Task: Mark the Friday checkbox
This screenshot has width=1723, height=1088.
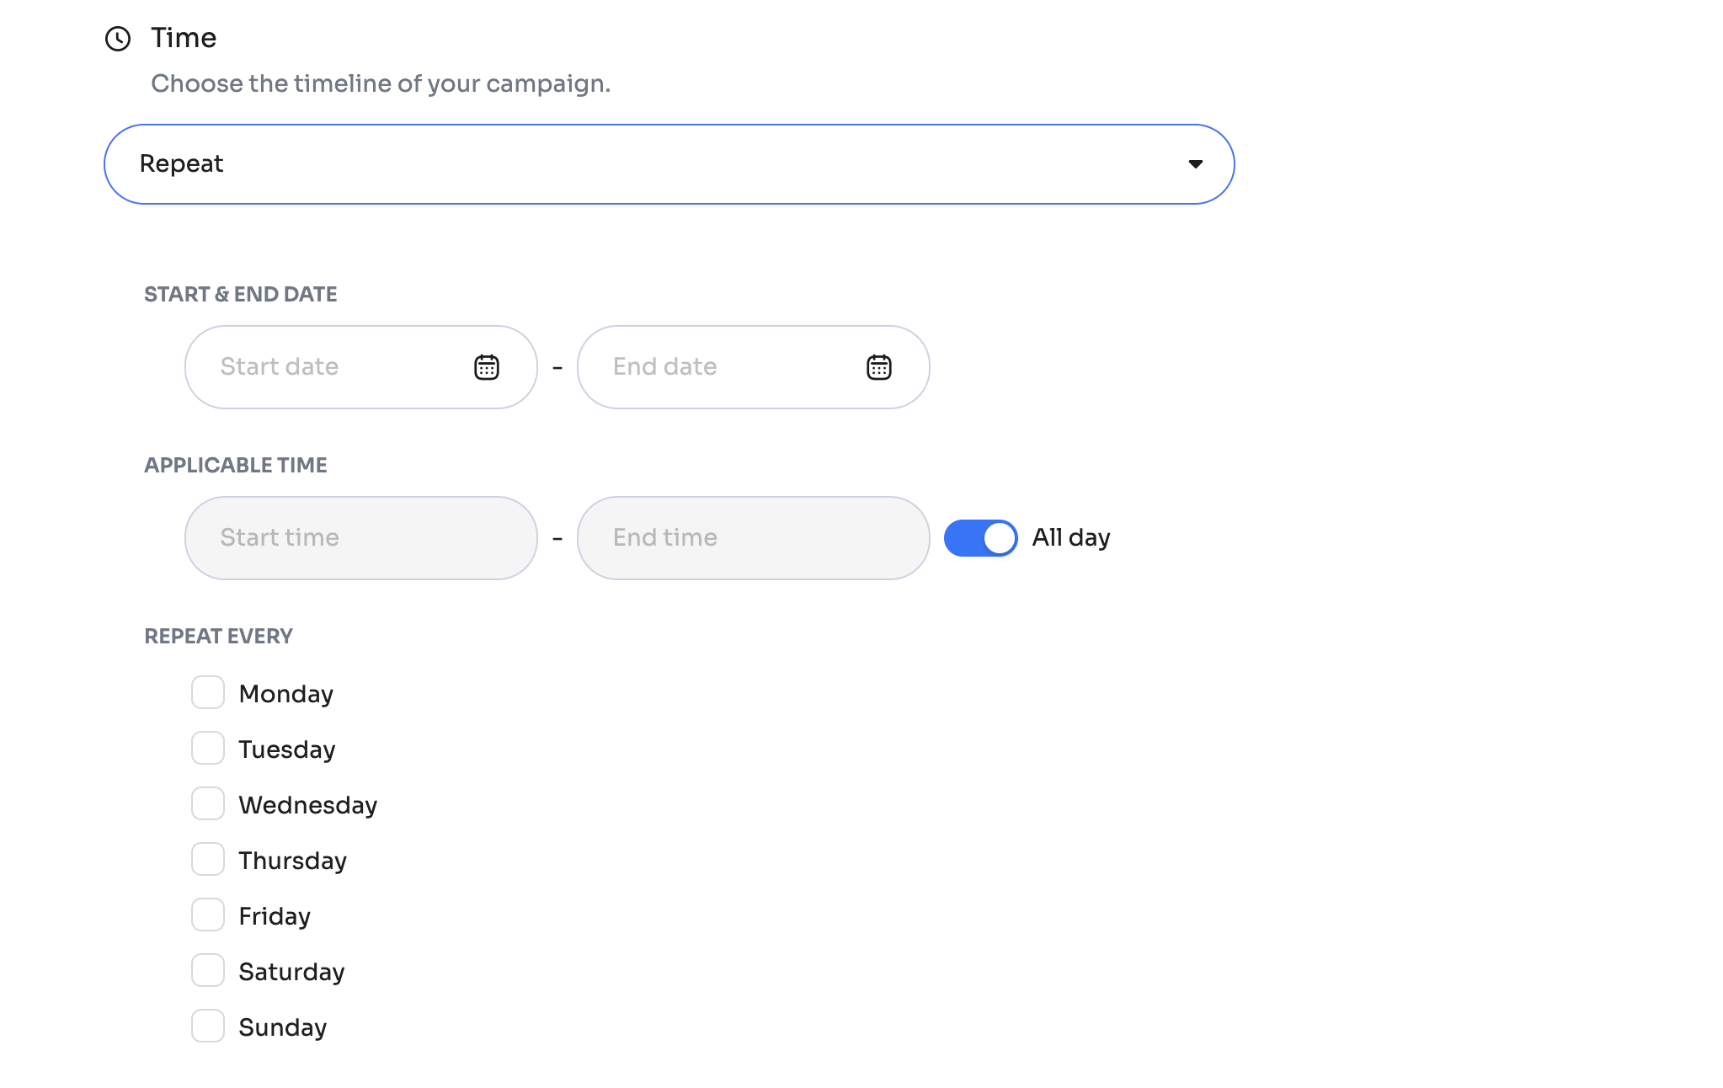Action: click(x=208, y=915)
